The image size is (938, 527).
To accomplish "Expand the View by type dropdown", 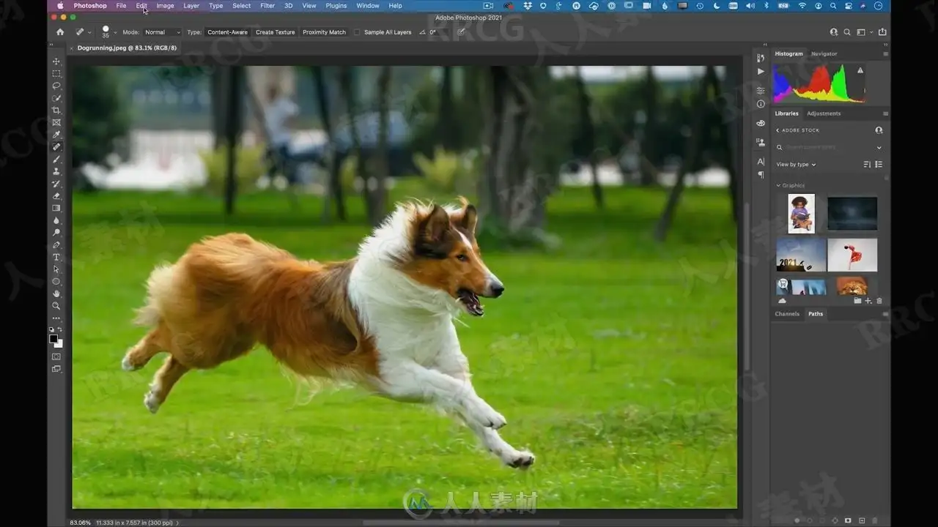I will [796, 165].
